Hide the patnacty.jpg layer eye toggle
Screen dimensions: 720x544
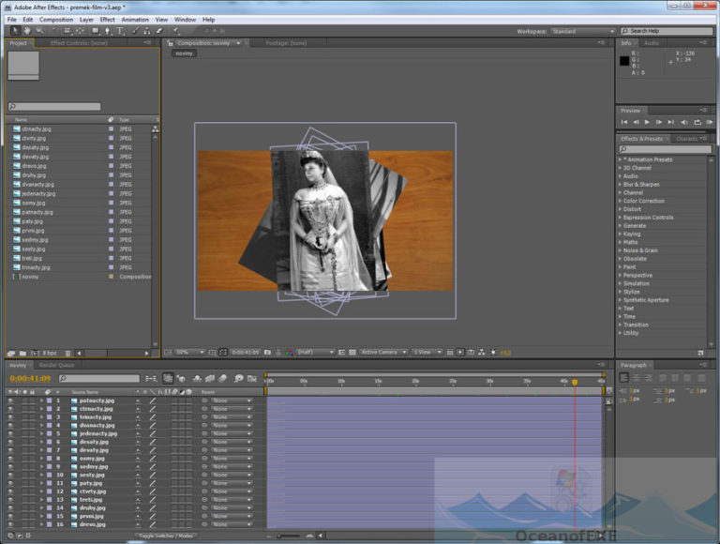(10, 400)
